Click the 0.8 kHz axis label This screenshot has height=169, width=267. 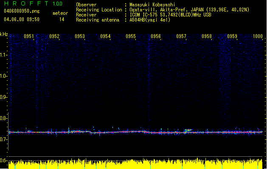coord(4,118)
